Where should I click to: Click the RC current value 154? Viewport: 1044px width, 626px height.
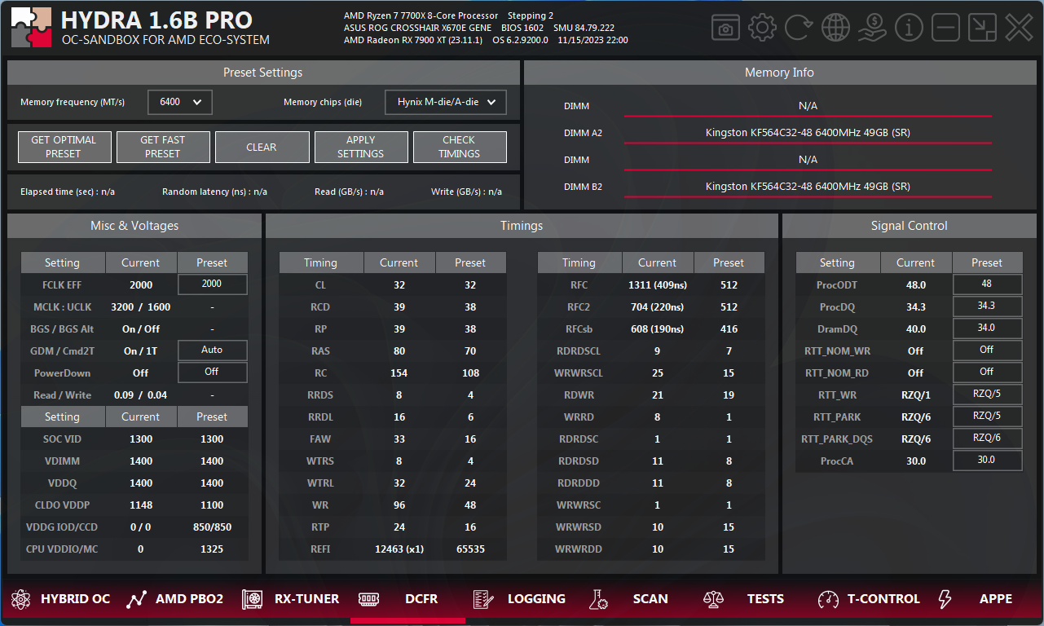tap(399, 373)
